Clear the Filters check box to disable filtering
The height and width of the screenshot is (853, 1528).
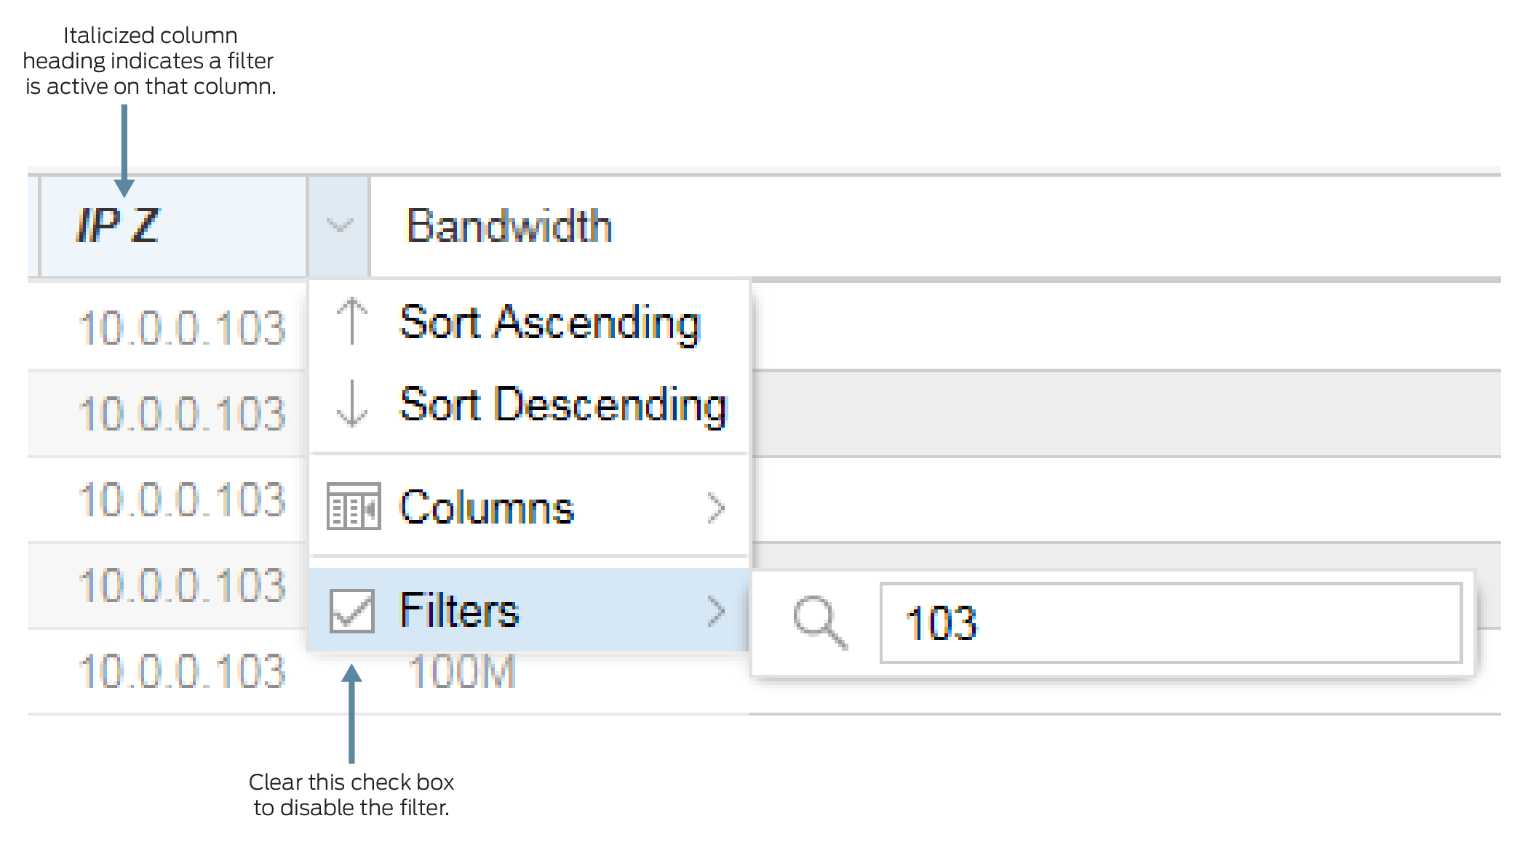[x=351, y=612]
